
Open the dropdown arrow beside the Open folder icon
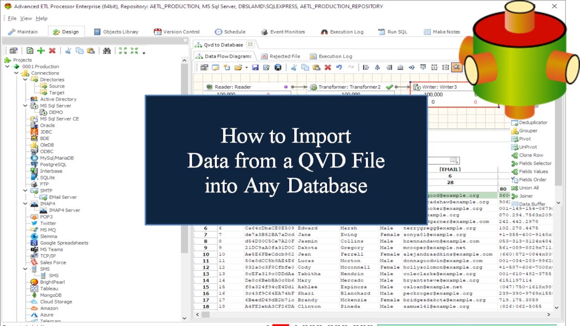point(246,67)
